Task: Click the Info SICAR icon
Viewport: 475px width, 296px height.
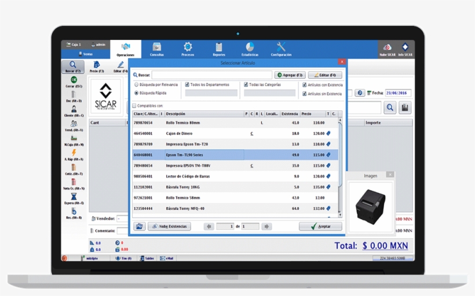Action: 405,48
